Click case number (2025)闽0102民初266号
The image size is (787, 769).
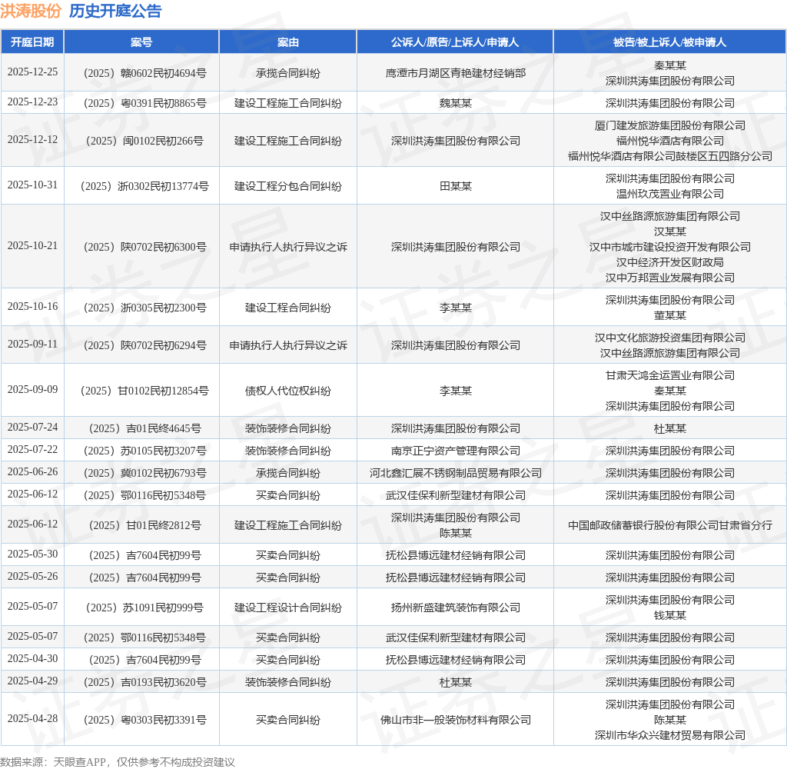point(144,141)
